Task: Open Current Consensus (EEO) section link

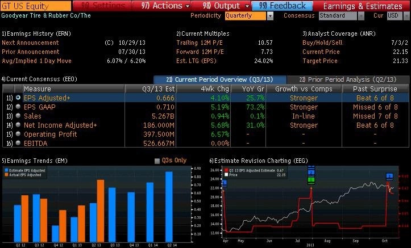Action: (39, 79)
